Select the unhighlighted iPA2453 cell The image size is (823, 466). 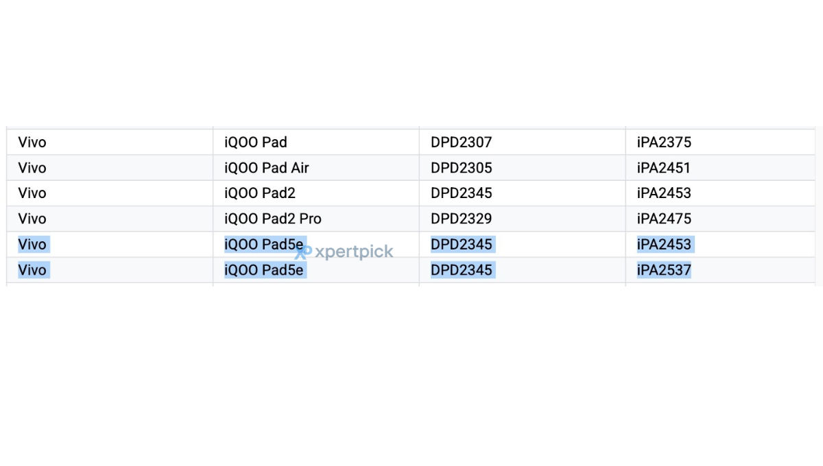[x=720, y=193]
